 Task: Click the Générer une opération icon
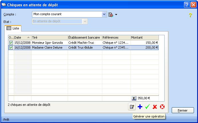point(132,107)
